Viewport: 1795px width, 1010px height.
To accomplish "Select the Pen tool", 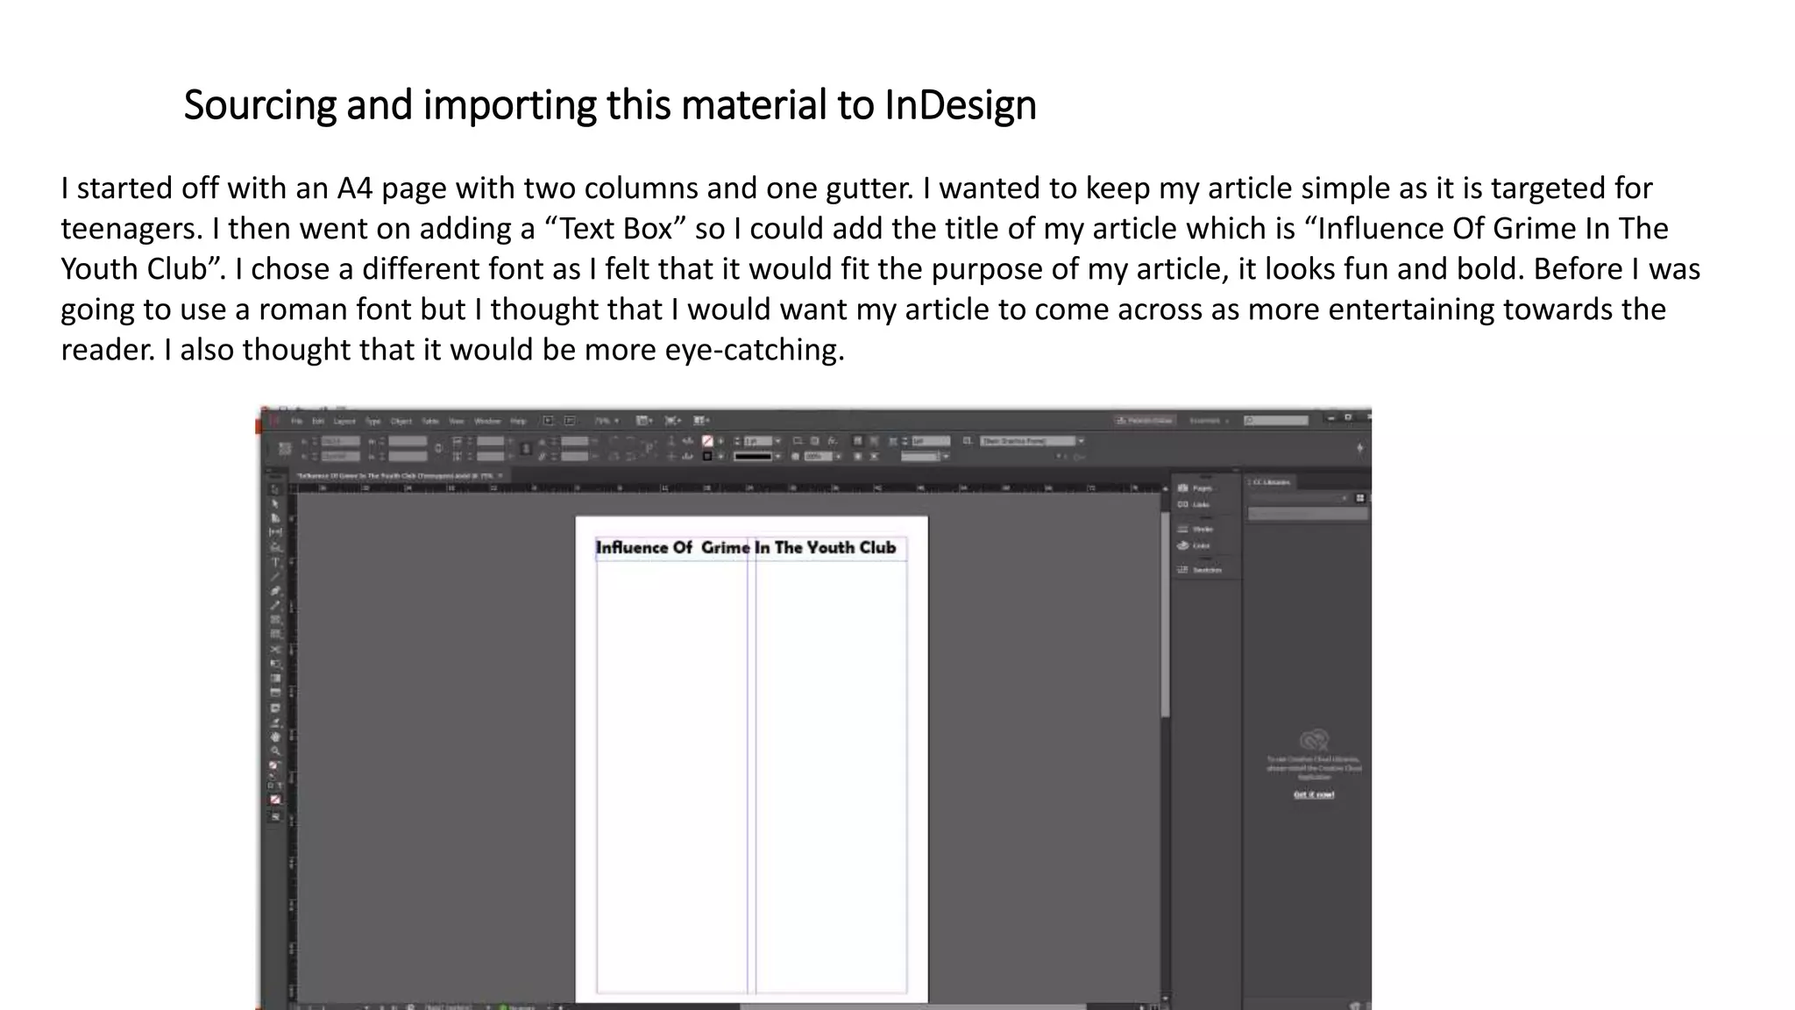I will (x=275, y=591).
